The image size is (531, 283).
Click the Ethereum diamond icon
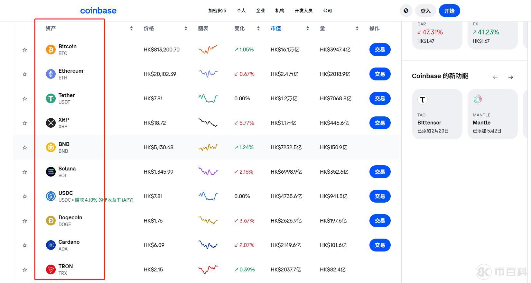(51, 74)
